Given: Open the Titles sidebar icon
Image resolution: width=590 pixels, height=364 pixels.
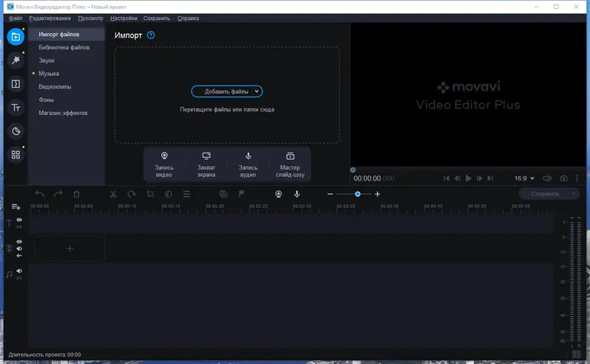Looking at the screenshot, I should coord(15,108).
